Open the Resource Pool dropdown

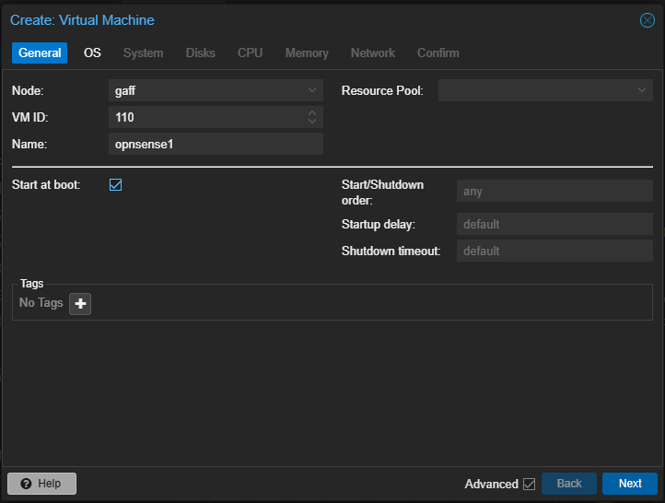click(x=642, y=90)
